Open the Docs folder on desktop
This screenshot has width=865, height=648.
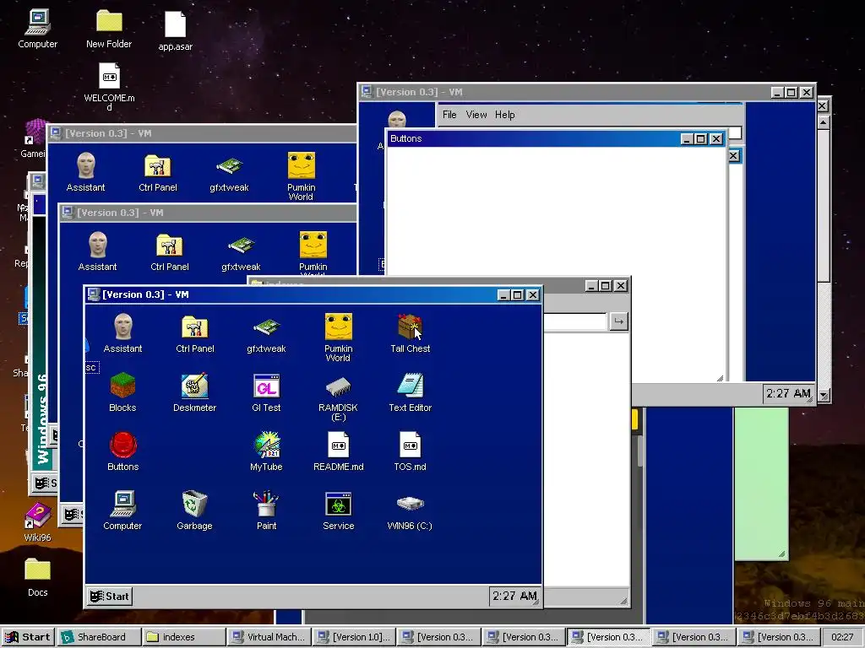37,577
